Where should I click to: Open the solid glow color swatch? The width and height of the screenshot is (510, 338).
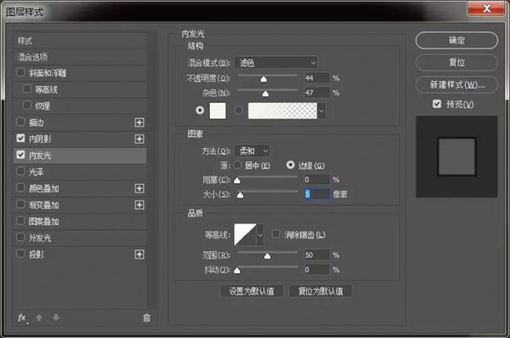[218, 111]
